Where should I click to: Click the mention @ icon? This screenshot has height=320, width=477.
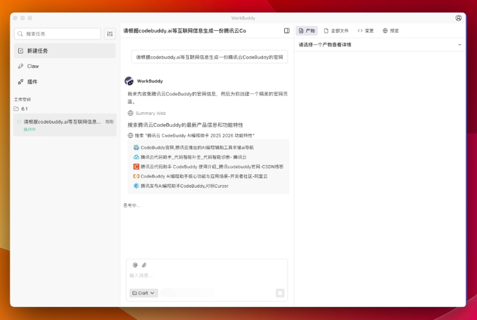pyautogui.click(x=135, y=265)
